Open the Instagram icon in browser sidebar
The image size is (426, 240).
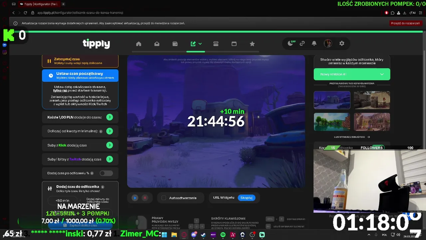pos(5,52)
